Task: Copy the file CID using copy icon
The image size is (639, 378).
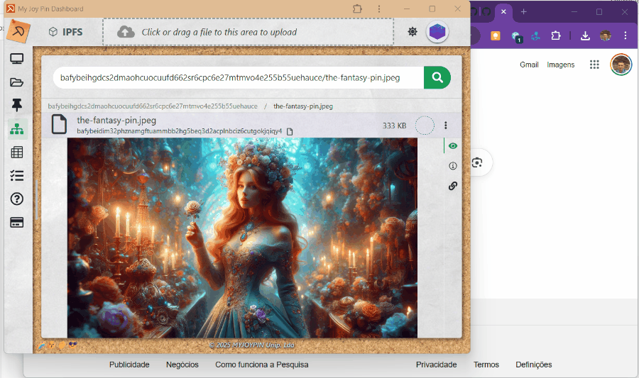Action: click(x=290, y=131)
